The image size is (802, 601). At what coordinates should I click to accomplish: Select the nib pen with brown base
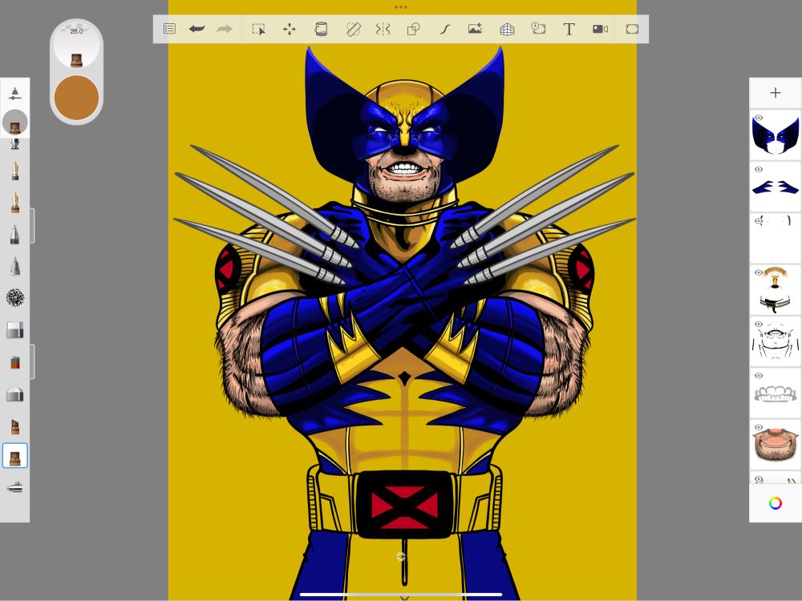(14, 203)
